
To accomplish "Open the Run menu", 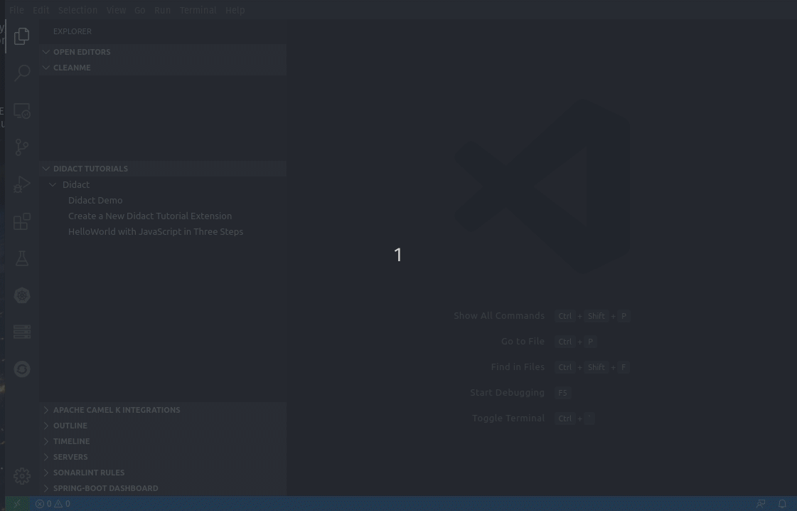I will point(163,10).
